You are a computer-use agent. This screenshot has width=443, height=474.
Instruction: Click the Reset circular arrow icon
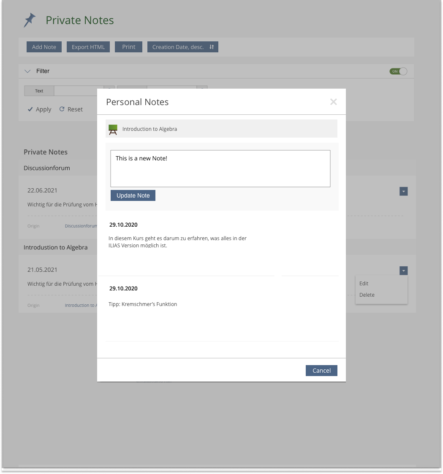[x=62, y=109]
